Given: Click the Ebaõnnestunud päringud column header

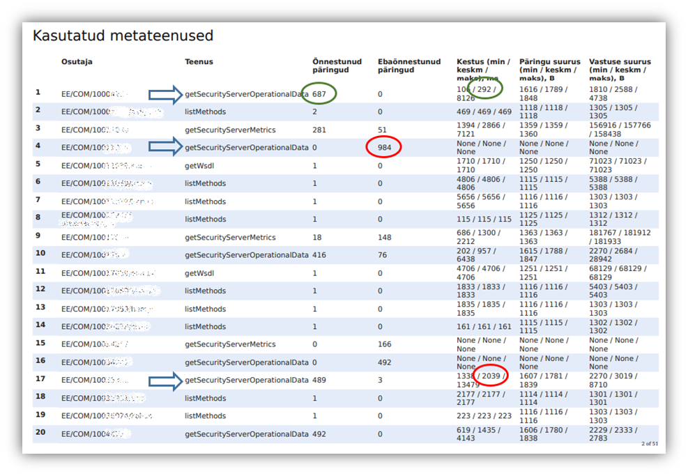Looking at the screenshot, I should pyautogui.click(x=409, y=66).
